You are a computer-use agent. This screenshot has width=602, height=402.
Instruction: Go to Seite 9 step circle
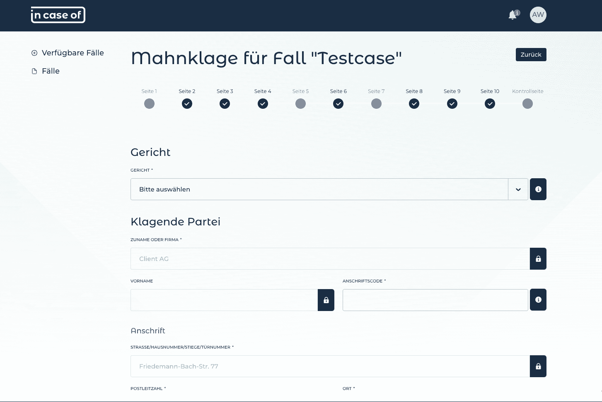(452, 104)
